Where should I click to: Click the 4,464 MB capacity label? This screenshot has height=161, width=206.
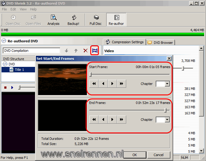point(197,30)
